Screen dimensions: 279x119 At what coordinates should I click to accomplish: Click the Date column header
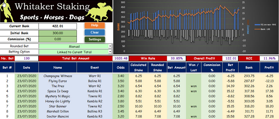(x=27, y=68)
